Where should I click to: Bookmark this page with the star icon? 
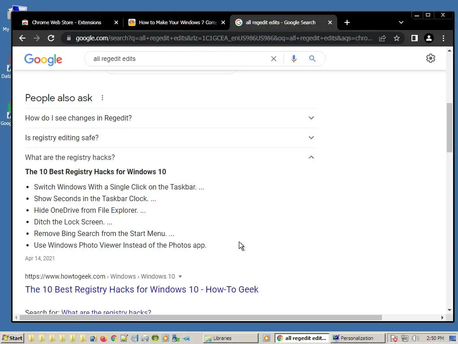point(397,39)
